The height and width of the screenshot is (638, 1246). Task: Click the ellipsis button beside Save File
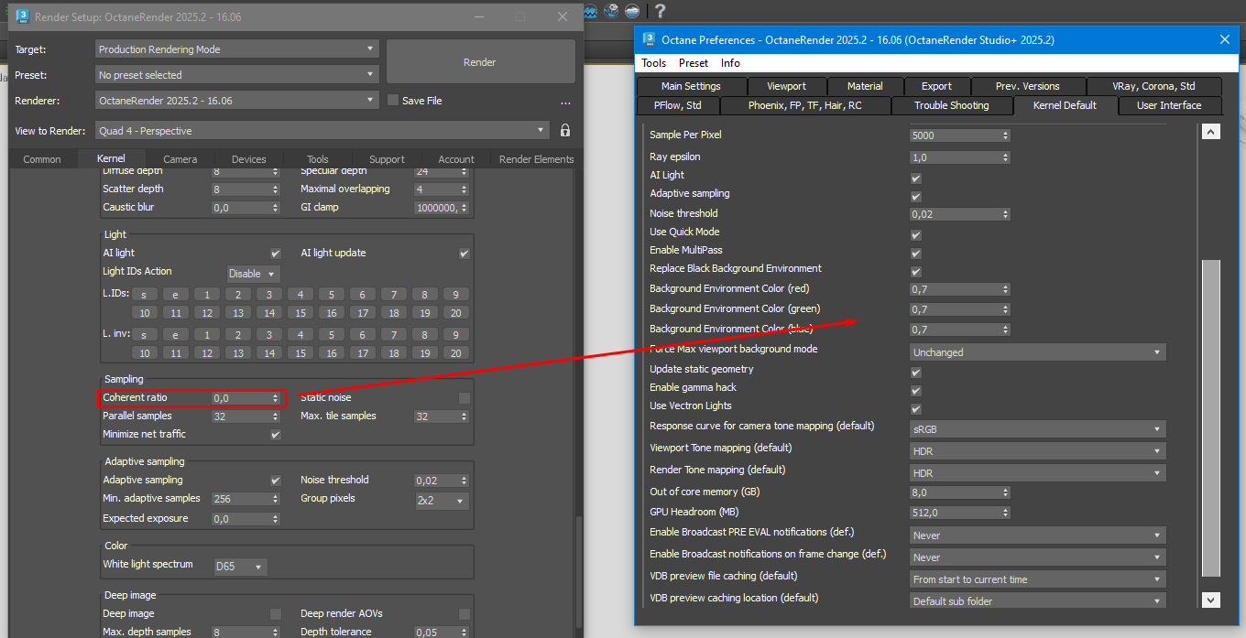(x=565, y=102)
